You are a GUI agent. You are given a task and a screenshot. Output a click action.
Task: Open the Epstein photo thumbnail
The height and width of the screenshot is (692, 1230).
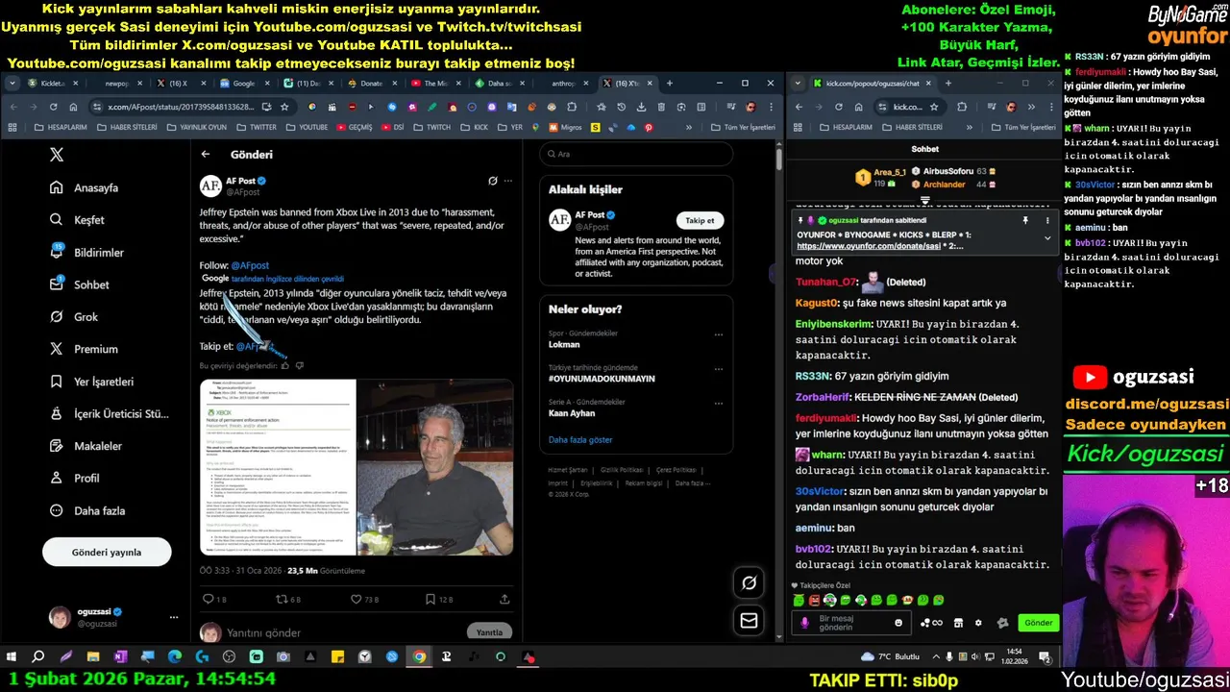[x=435, y=467]
